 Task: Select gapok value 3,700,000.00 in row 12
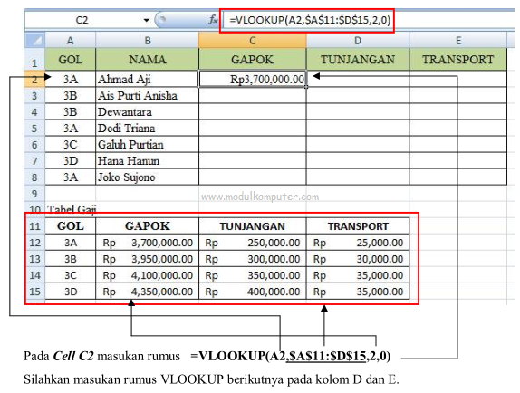[148, 243]
